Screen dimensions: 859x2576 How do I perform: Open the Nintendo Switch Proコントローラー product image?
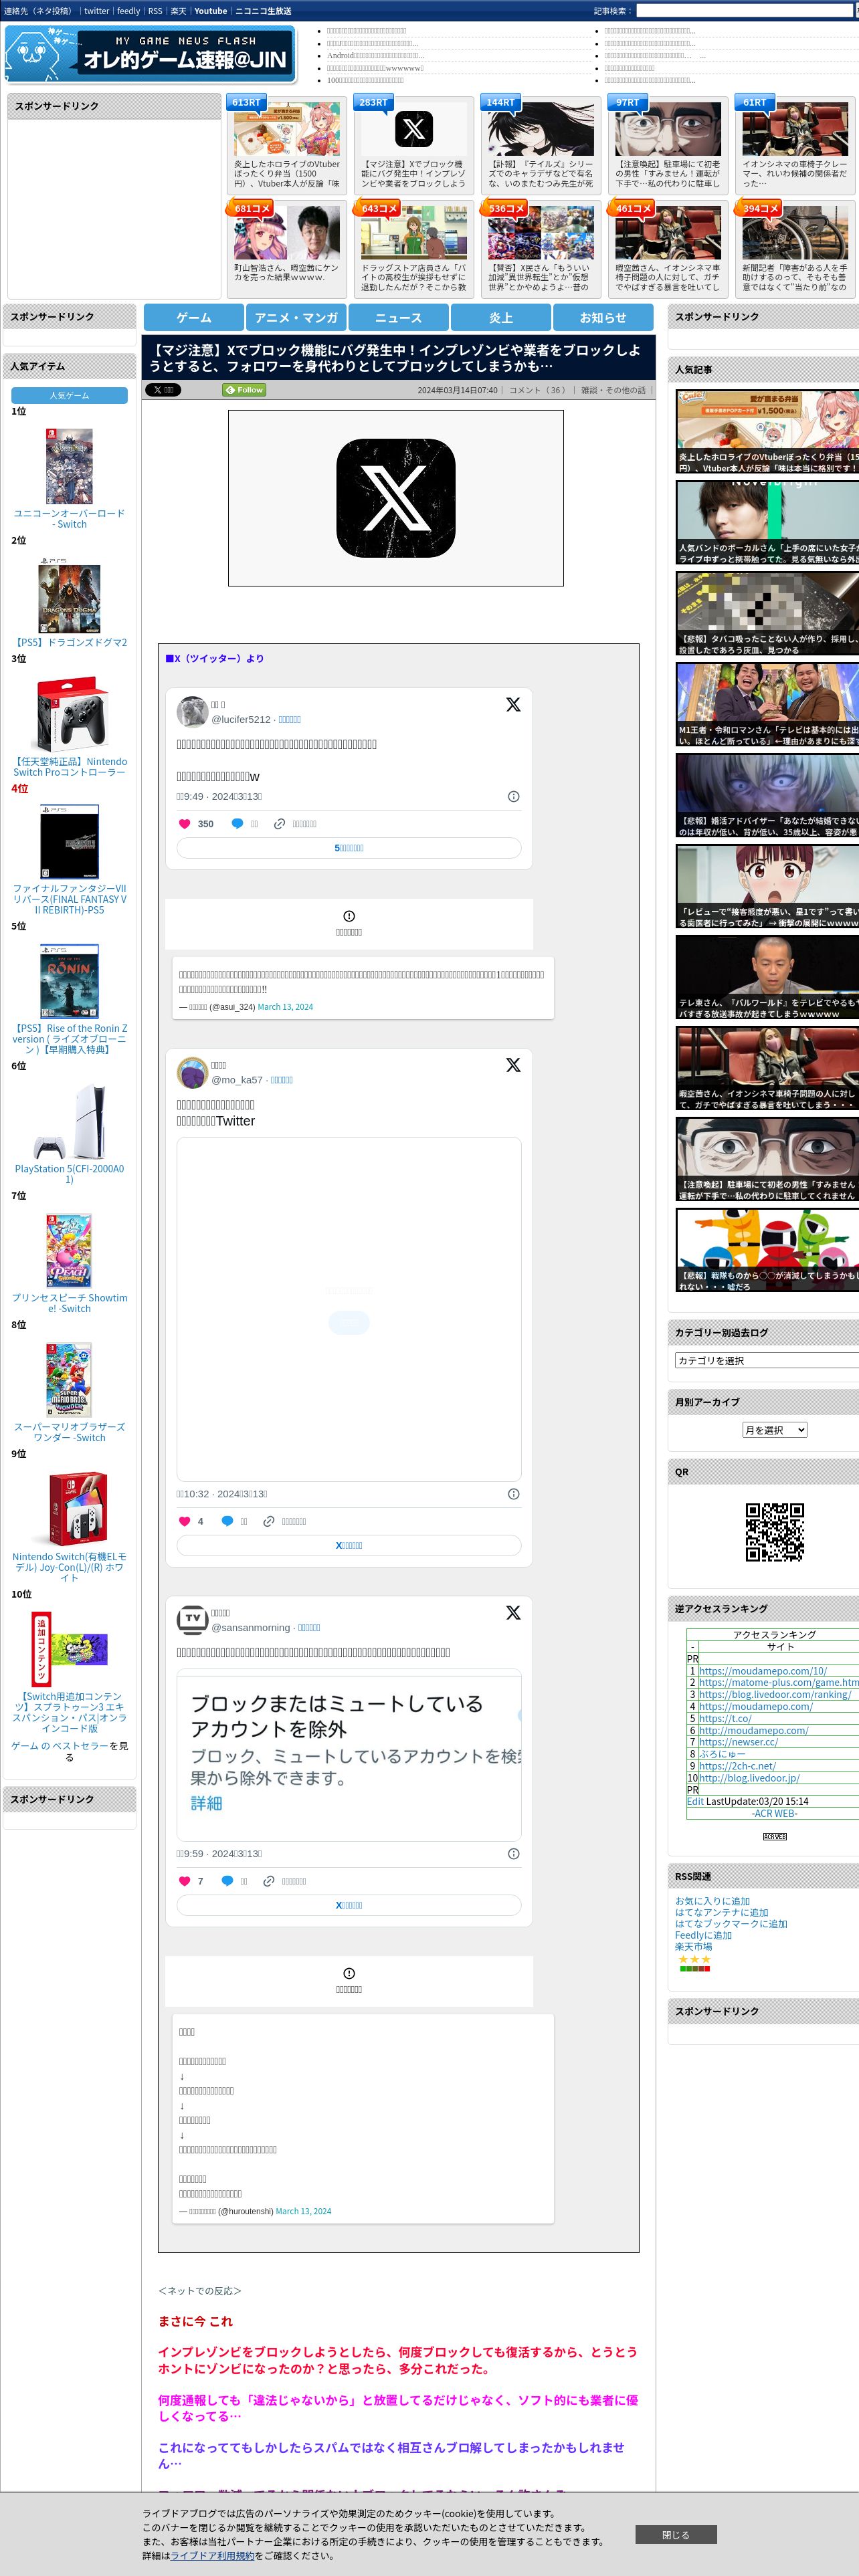coord(69,714)
